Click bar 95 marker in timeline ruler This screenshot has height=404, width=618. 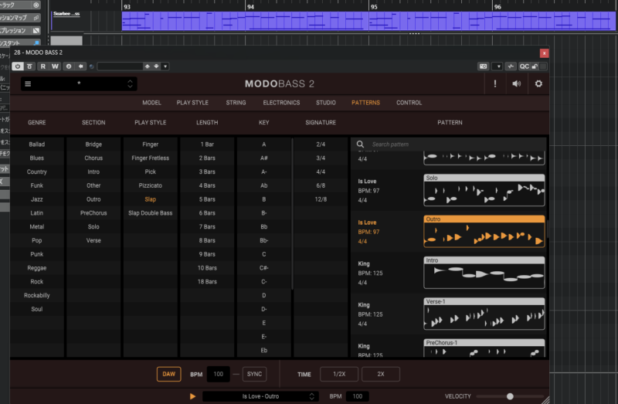click(x=374, y=7)
